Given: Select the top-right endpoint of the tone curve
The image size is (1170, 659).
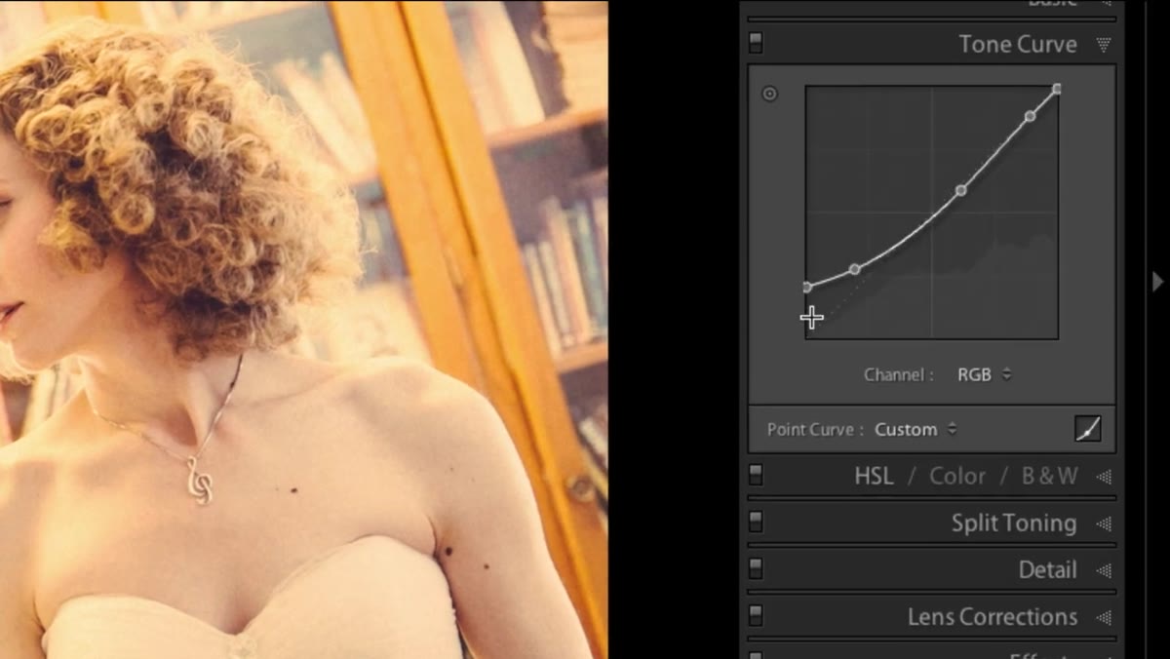Looking at the screenshot, I should pos(1057,89).
